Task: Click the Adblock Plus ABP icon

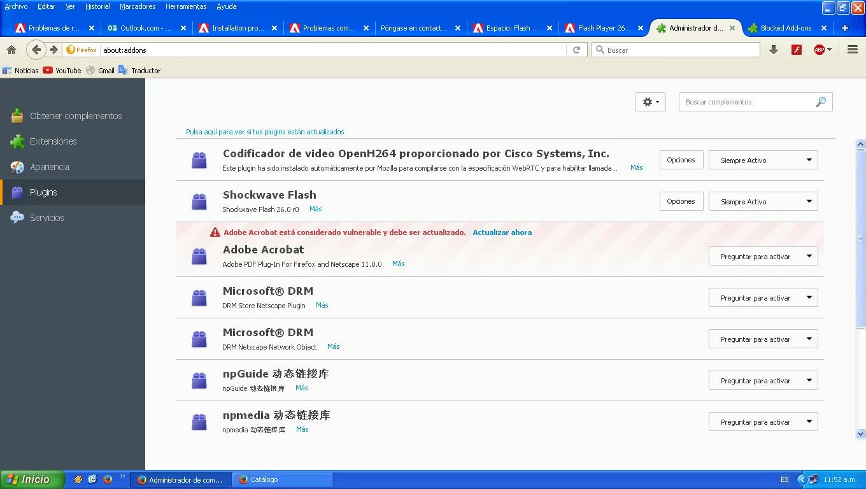Action: coord(822,50)
